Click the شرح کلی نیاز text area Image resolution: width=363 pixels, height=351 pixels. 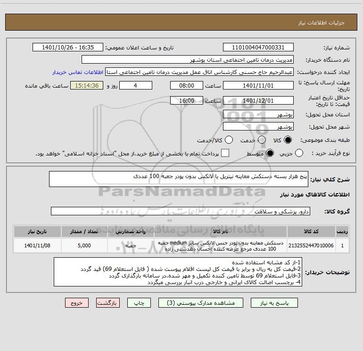(x=179, y=179)
